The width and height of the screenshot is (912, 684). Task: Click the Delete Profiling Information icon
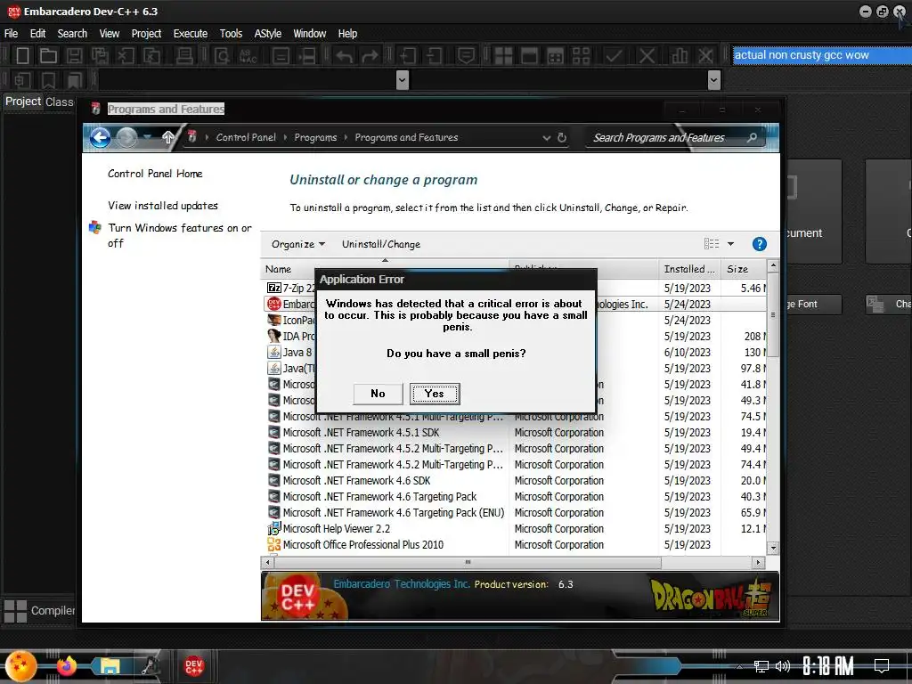pyautogui.click(x=705, y=56)
